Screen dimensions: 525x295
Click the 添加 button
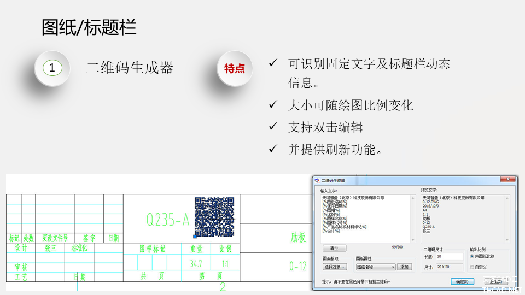405,267
